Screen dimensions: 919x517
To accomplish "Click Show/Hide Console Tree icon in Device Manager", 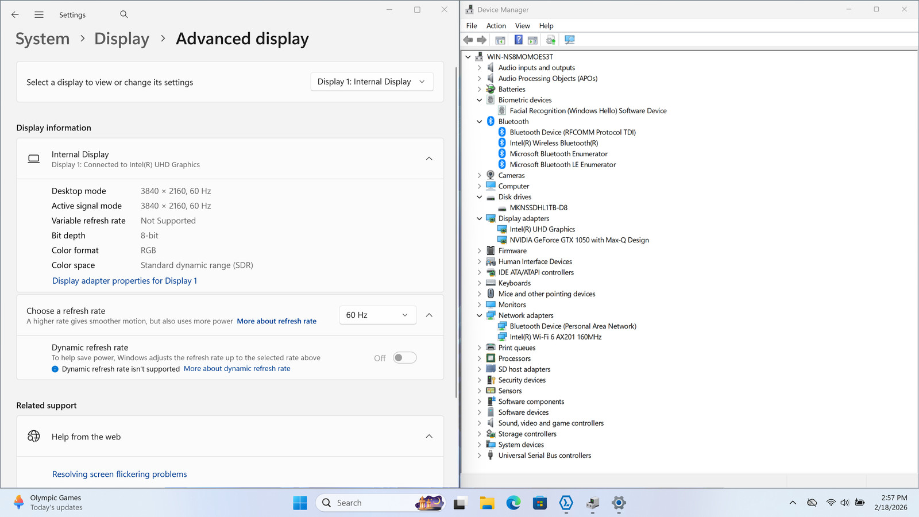I will (500, 40).
